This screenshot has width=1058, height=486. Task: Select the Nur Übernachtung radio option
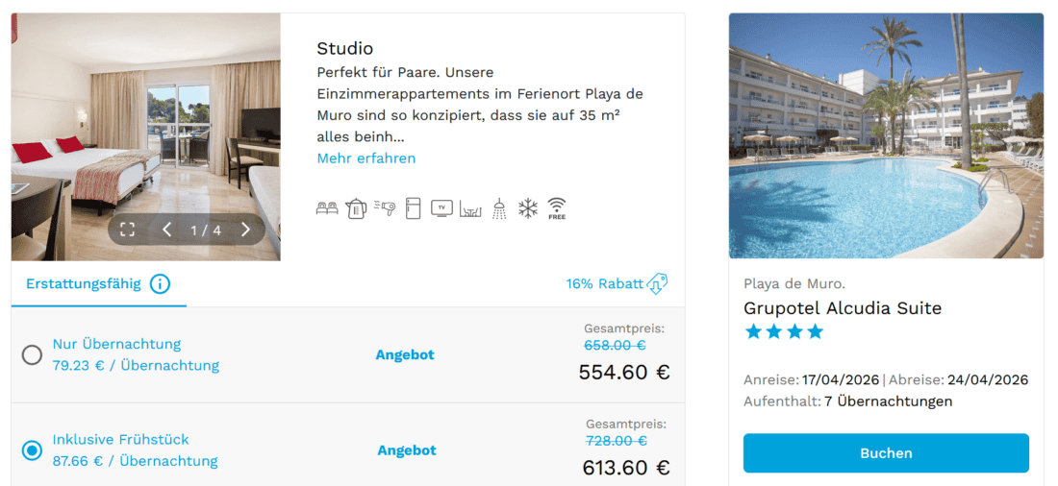click(x=32, y=355)
